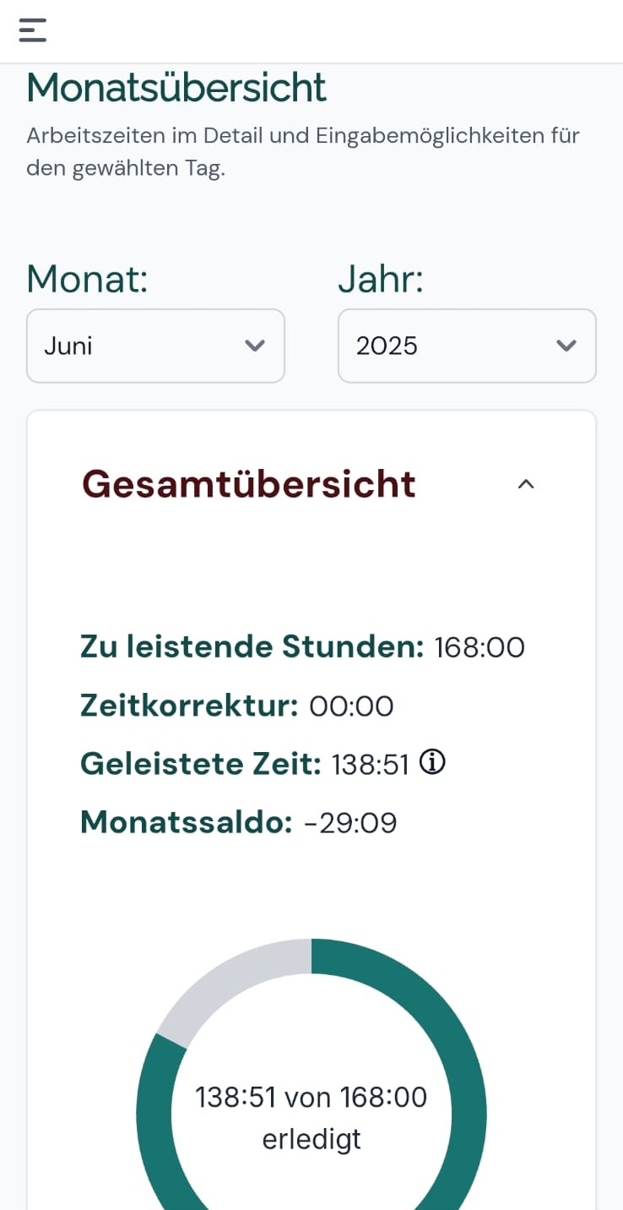623x1210 pixels.
Task: Click the Jahr: field label
Action: (x=381, y=279)
